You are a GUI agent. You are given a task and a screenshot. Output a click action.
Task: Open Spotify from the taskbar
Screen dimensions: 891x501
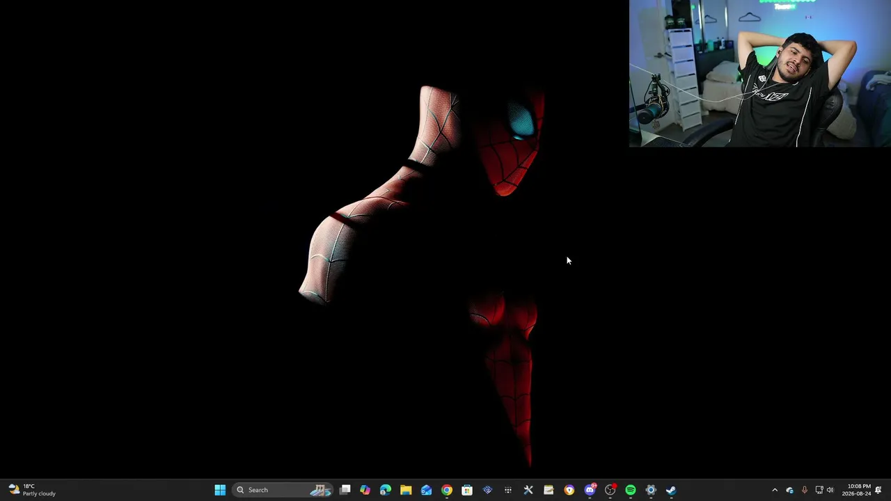pyautogui.click(x=631, y=490)
